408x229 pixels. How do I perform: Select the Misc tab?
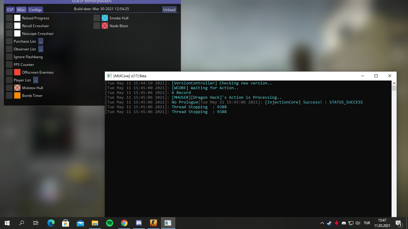tap(21, 10)
